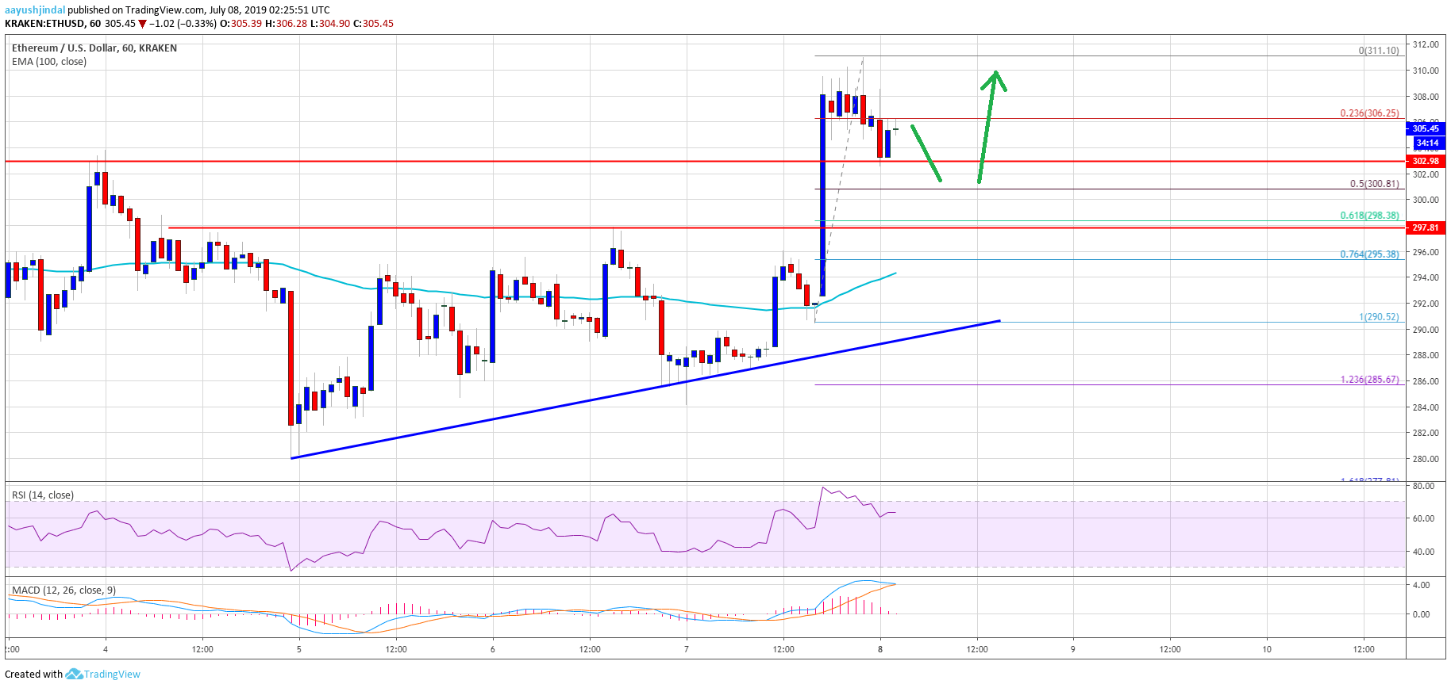Click the H:306.28 high value
Screen dimensions: 1451x688
click(286, 24)
